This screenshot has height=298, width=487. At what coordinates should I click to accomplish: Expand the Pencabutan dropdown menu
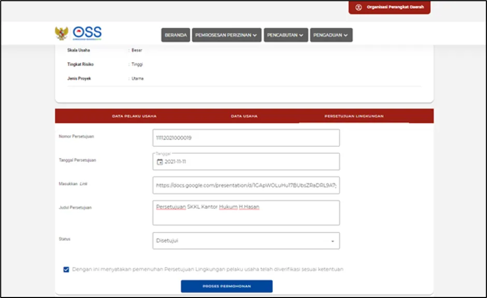point(286,35)
